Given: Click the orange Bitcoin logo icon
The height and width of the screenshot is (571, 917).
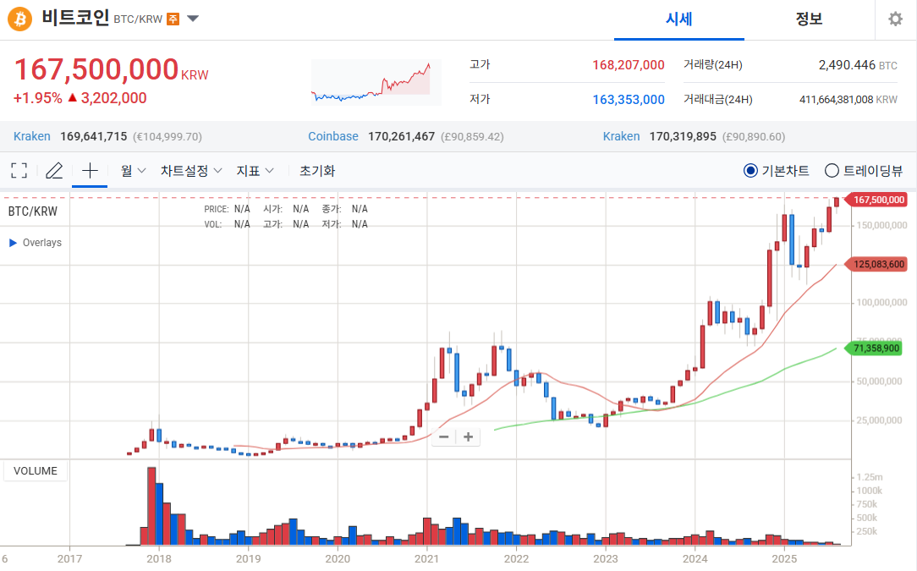Looking at the screenshot, I should click(x=19, y=19).
